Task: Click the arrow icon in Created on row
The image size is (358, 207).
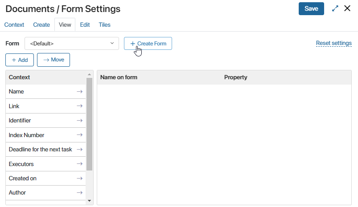Action: (x=79, y=178)
